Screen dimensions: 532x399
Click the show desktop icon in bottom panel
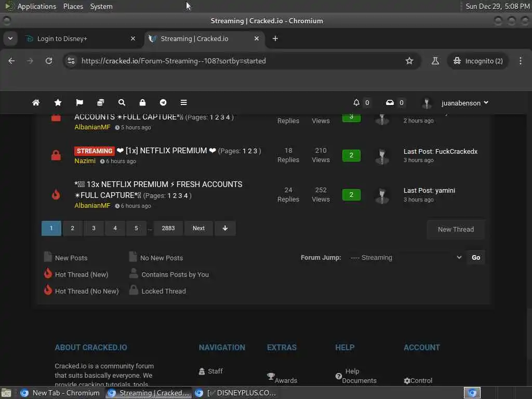tap(6, 393)
